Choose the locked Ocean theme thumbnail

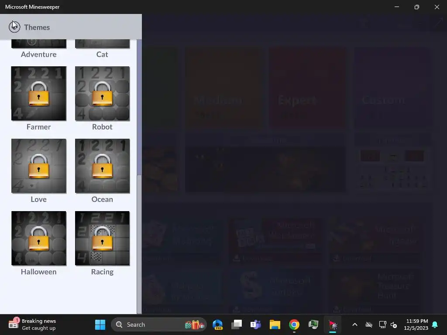coord(102,166)
